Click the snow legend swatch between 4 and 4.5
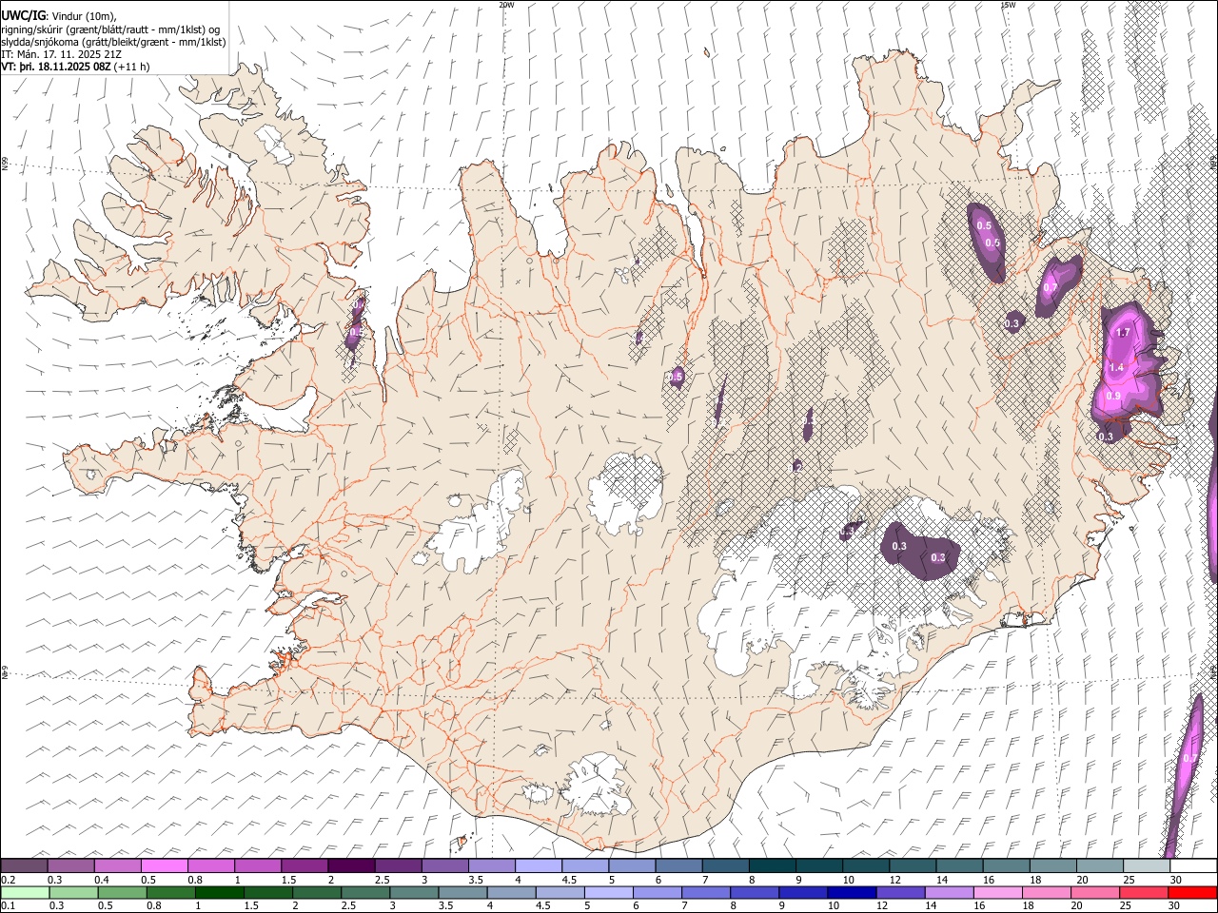This screenshot has height=913, width=1218. pyautogui.click(x=538, y=865)
